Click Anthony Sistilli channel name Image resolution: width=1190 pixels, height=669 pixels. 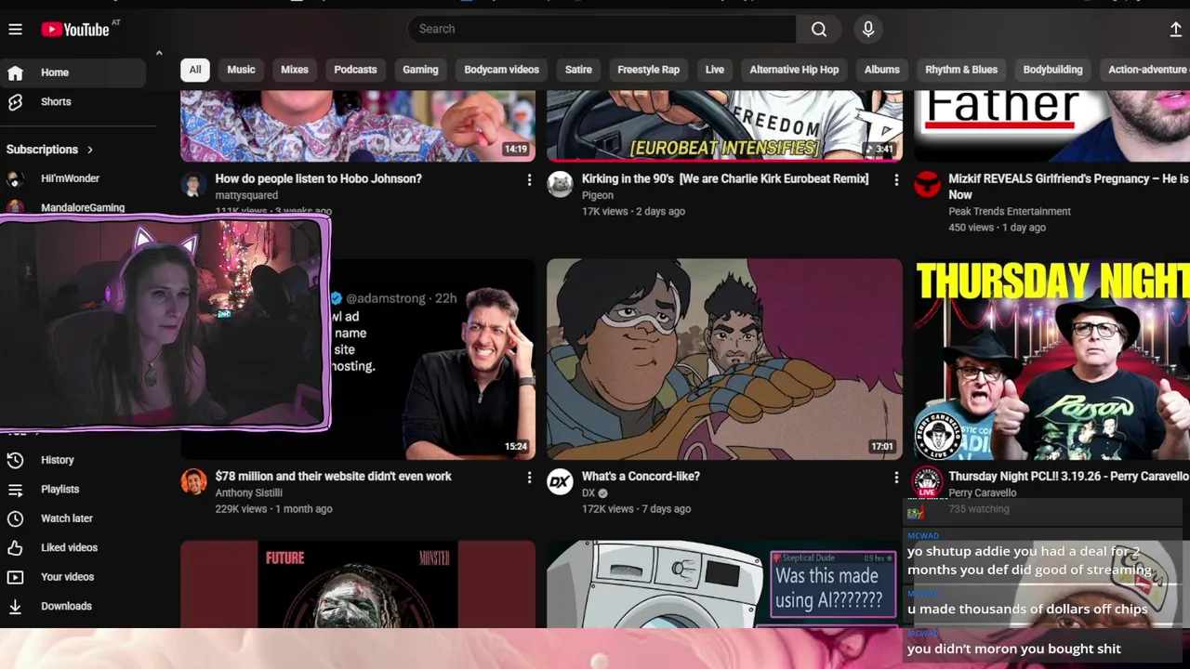click(x=248, y=492)
